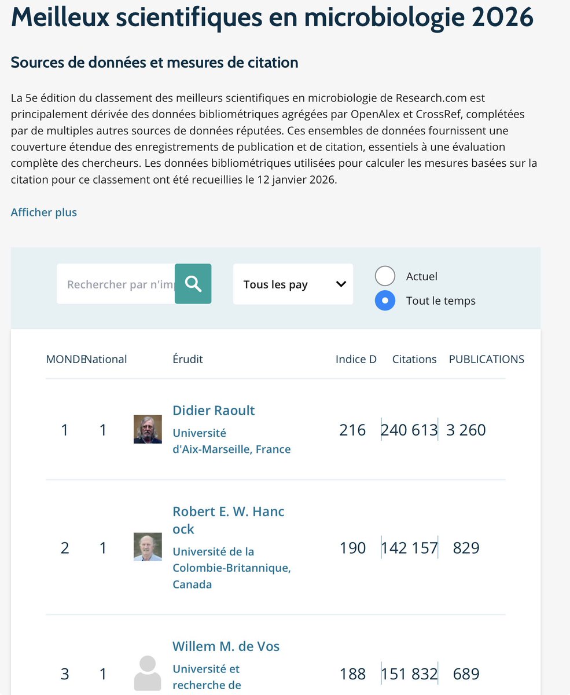Click the "MONDE" column header
Screen dimensions: 570x695
(x=65, y=359)
